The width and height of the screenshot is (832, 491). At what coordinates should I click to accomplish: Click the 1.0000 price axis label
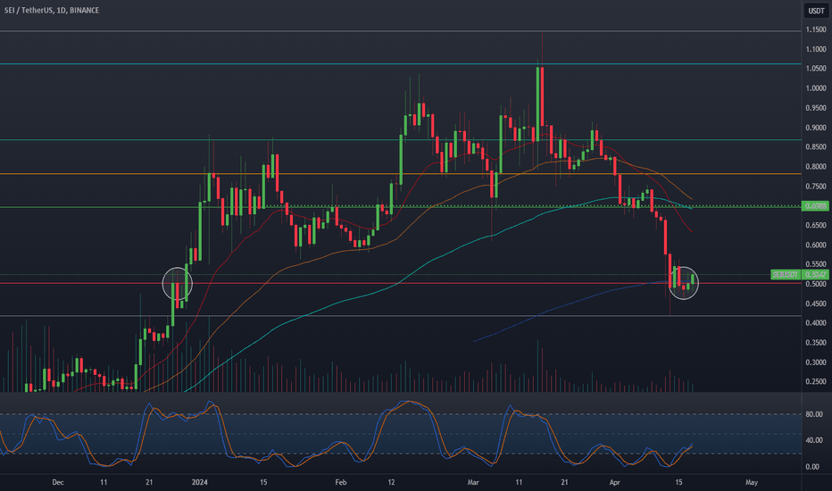tap(816, 88)
